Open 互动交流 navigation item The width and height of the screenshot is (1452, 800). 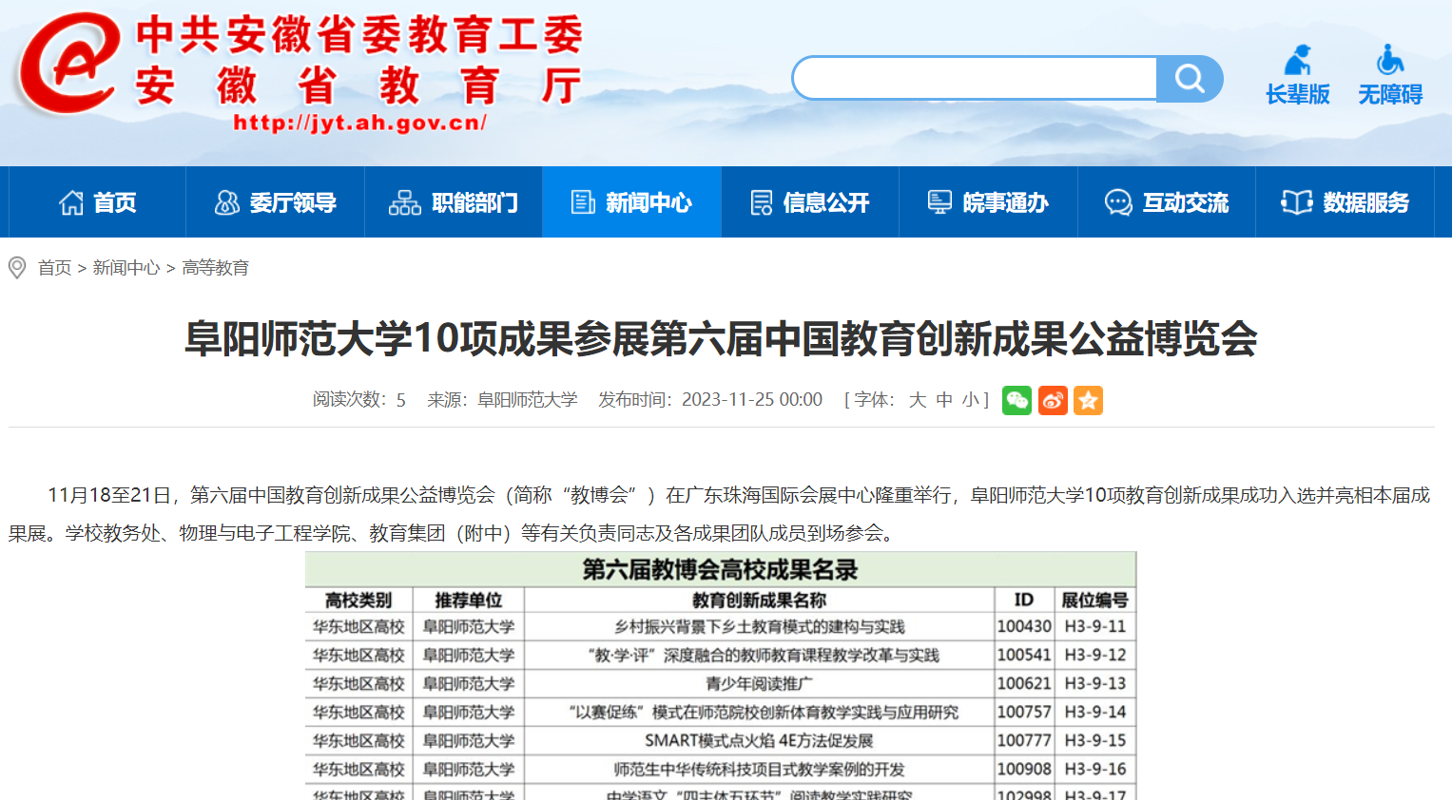(1167, 202)
